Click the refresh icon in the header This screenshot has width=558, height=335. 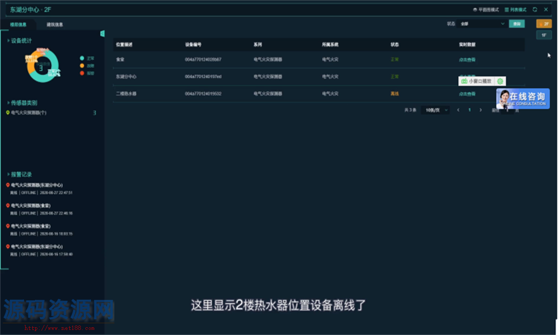point(535,9)
